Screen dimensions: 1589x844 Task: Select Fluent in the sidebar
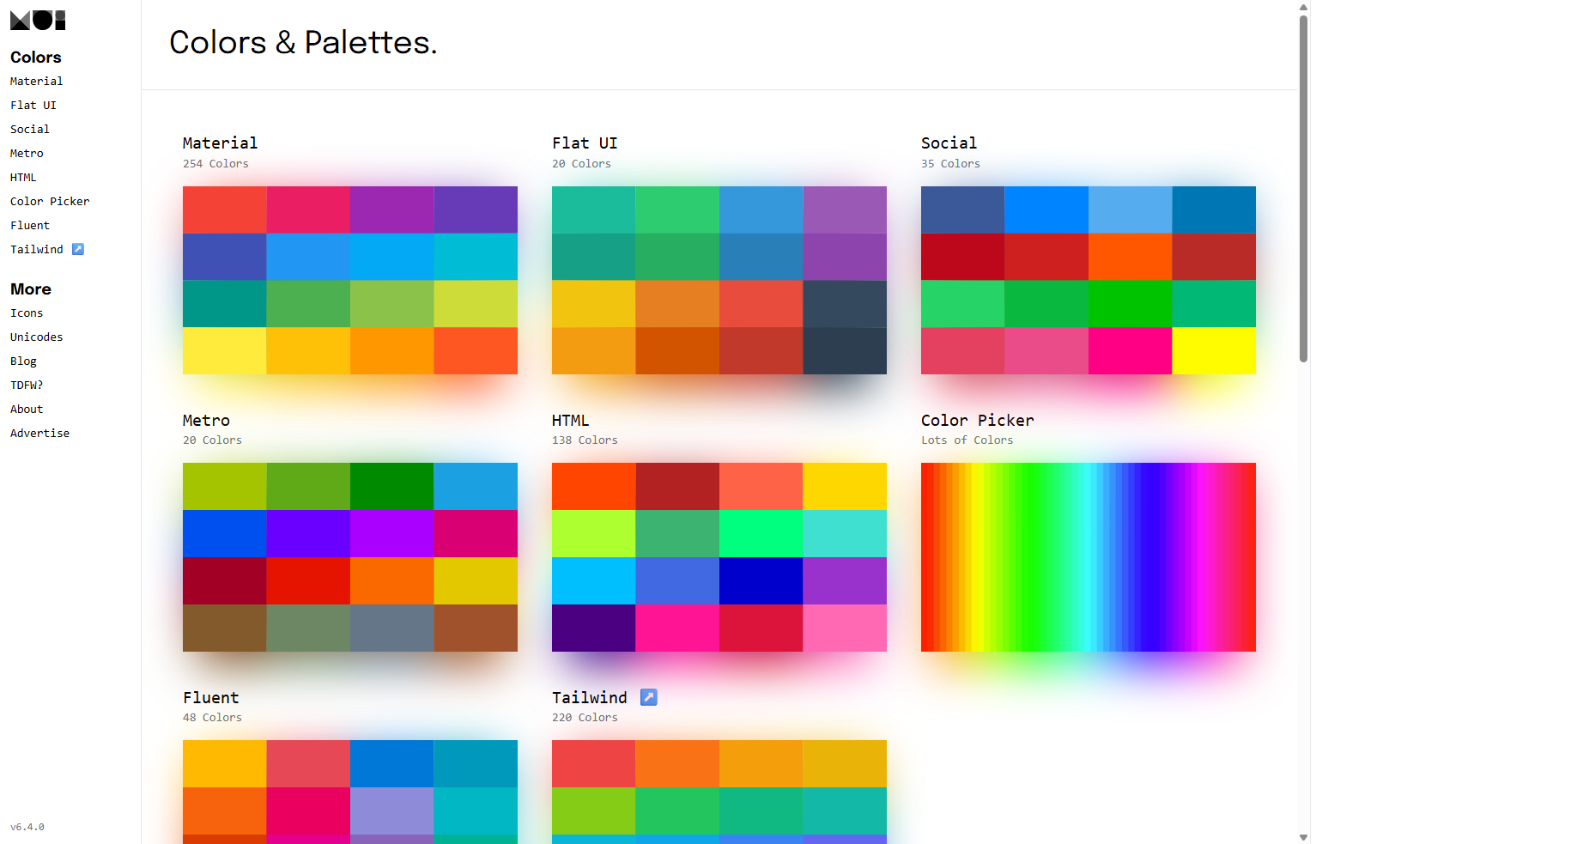[30, 225]
